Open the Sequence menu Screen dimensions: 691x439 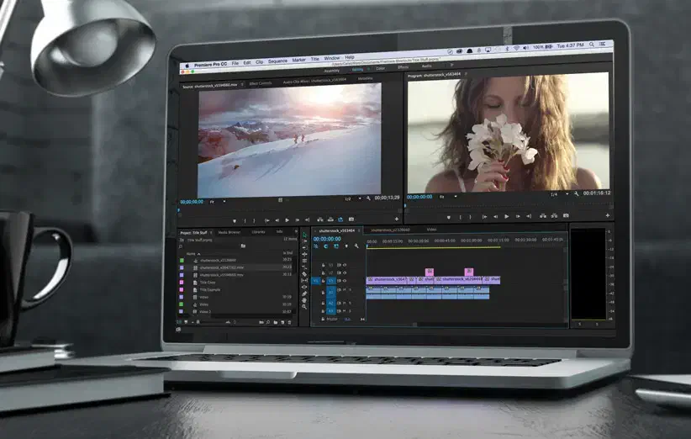[x=277, y=62]
